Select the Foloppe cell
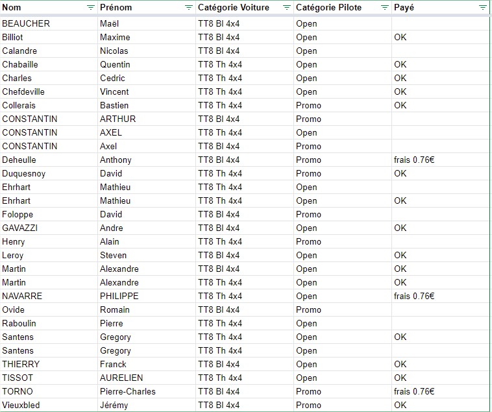The image size is (492, 412). coord(49,215)
